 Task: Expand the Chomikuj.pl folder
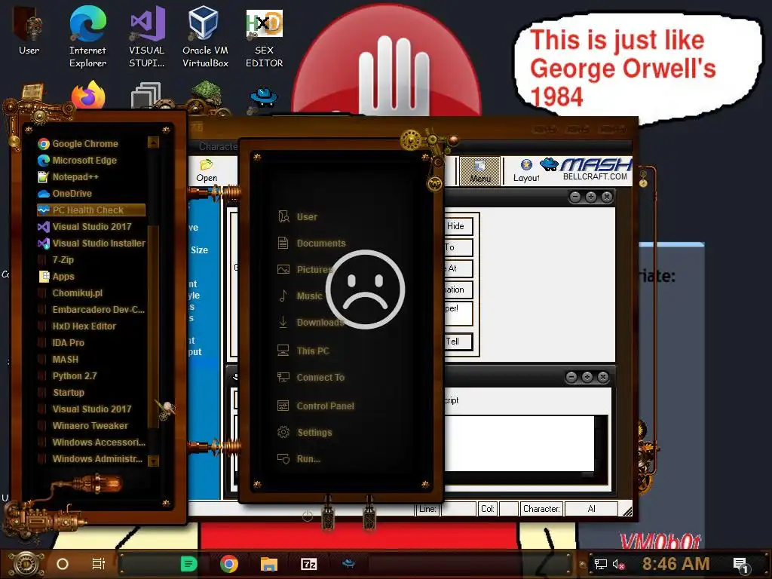tap(91, 293)
